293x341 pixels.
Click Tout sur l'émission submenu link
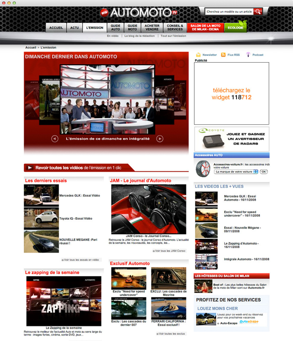(x=173, y=36)
